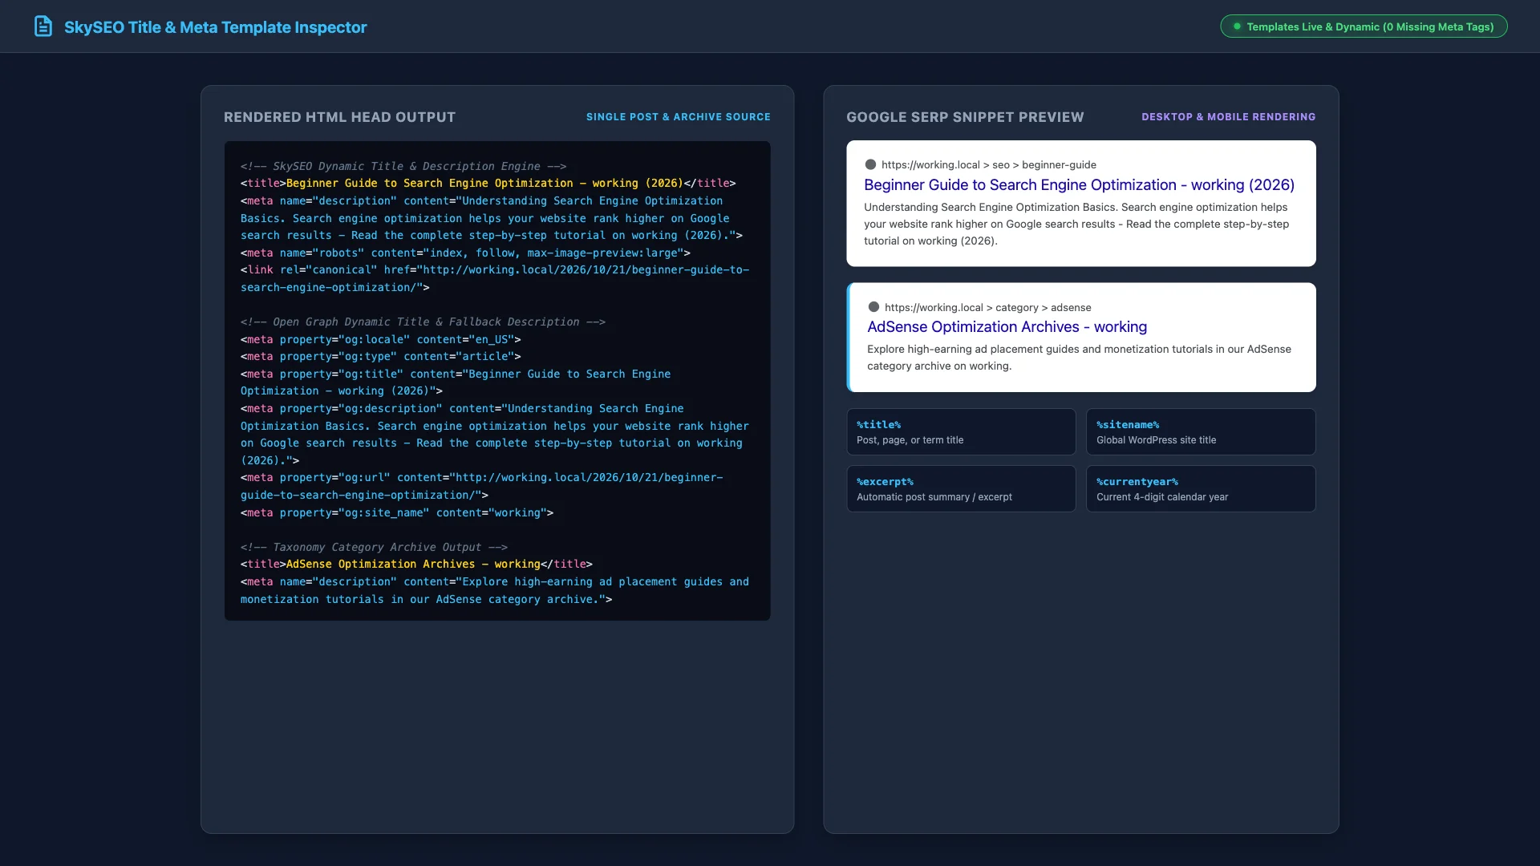The height and width of the screenshot is (866, 1540).
Task: Click the SkySEO document logo icon
Action: 43,26
